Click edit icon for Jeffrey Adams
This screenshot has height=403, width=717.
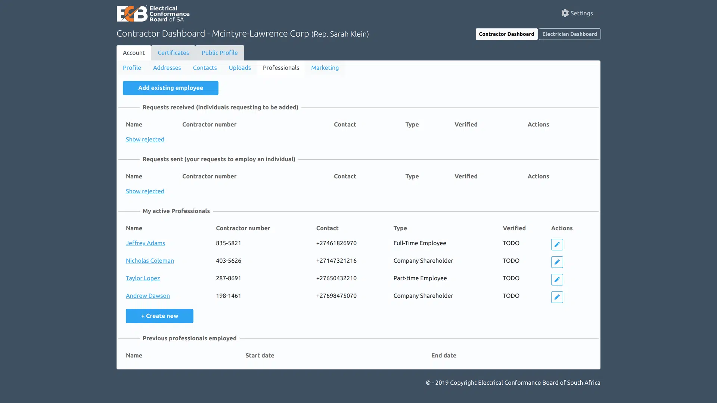pos(557,244)
